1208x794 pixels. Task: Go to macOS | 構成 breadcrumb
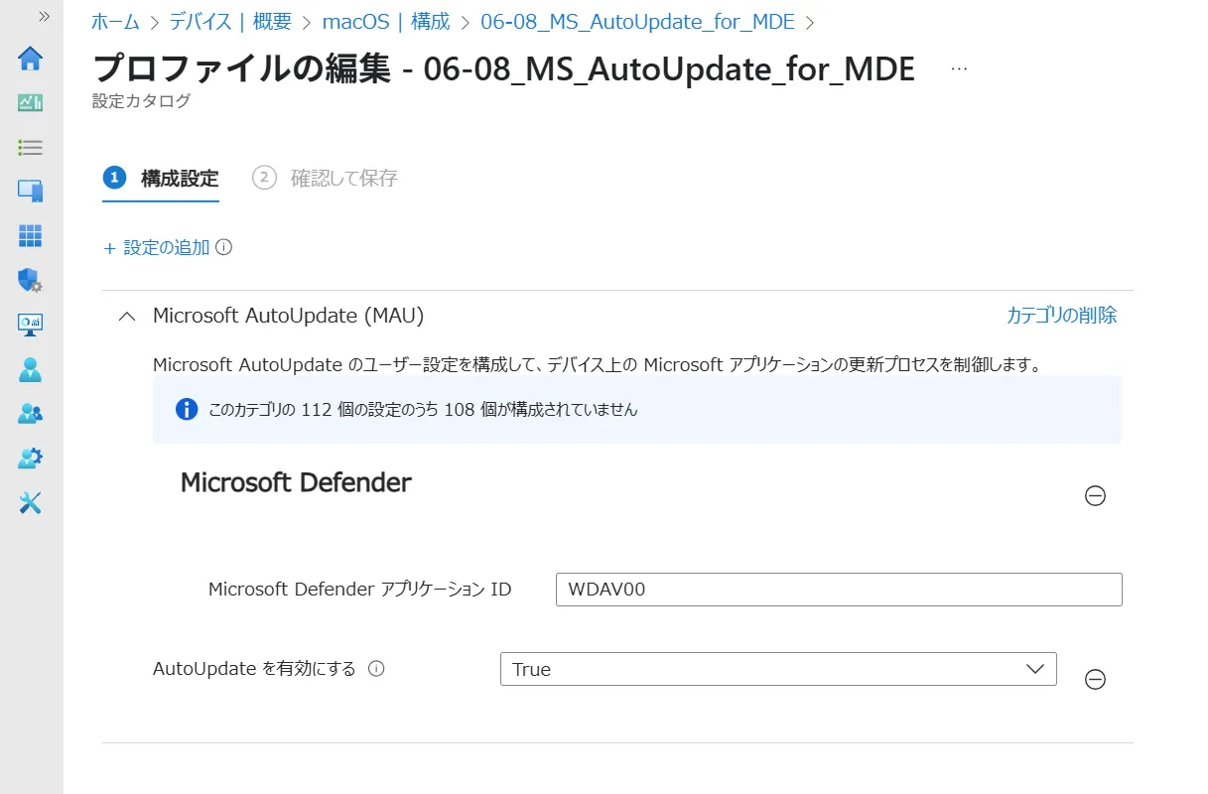click(387, 21)
